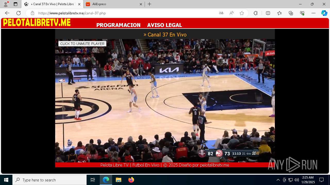
Task: Open the tab actions menu icon
Action: click(15, 4)
